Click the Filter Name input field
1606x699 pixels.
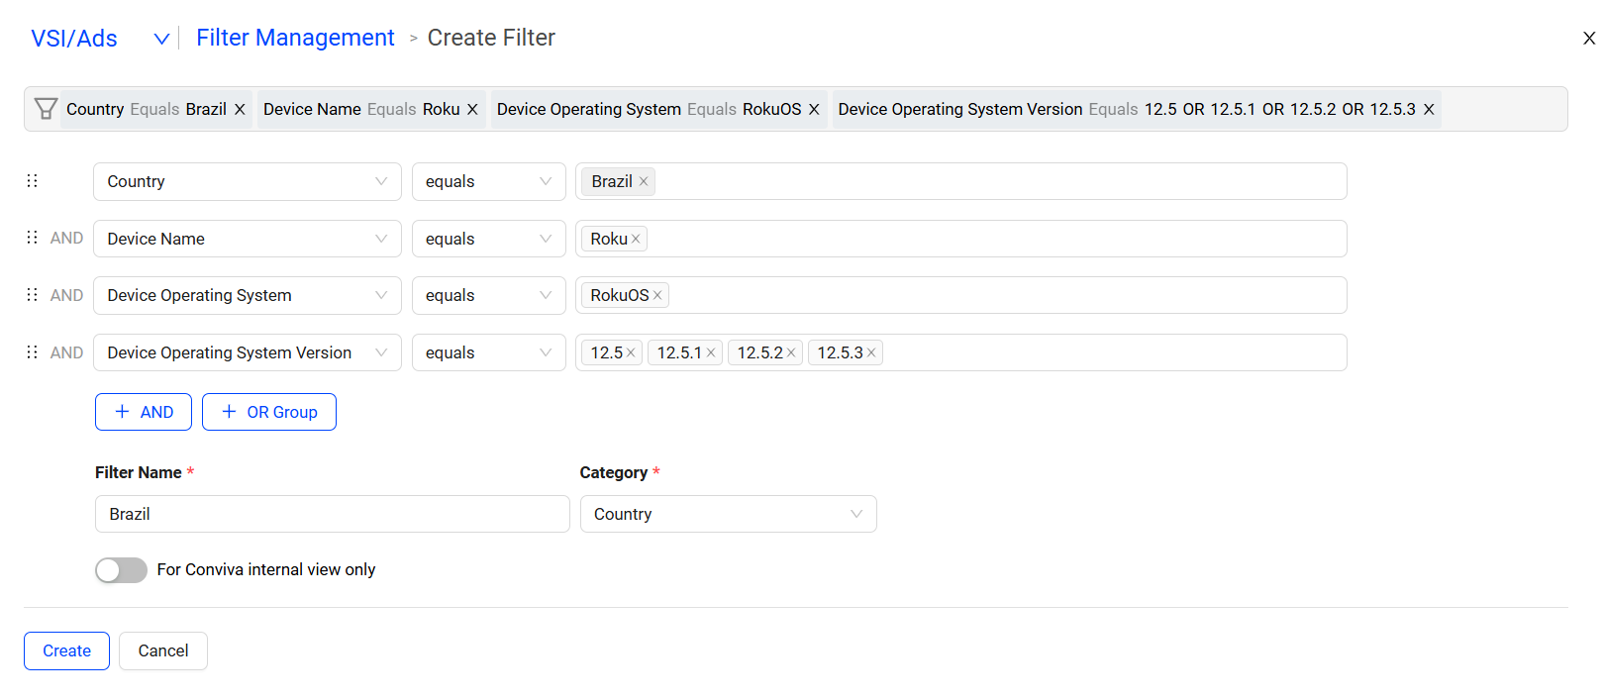click(332, 514)
